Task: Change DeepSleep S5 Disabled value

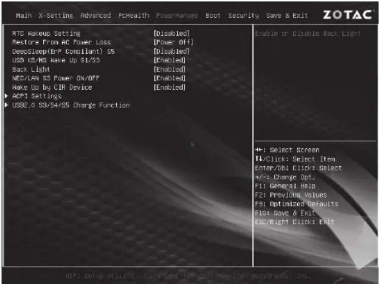Action: [x=172, y=51]
